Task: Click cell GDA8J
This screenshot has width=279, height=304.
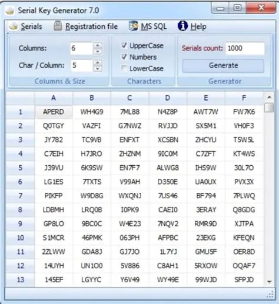Action: coord(92,252)
